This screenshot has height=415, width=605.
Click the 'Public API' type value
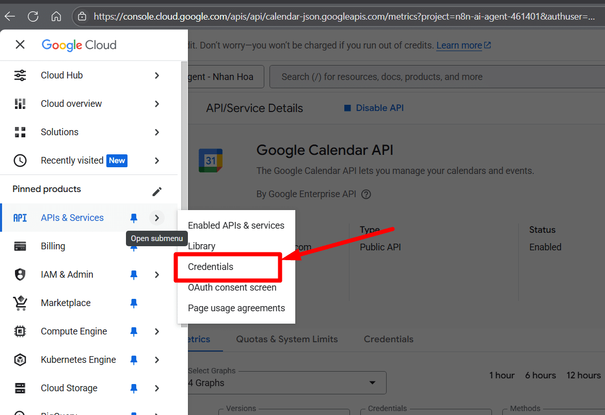point(380,247)
